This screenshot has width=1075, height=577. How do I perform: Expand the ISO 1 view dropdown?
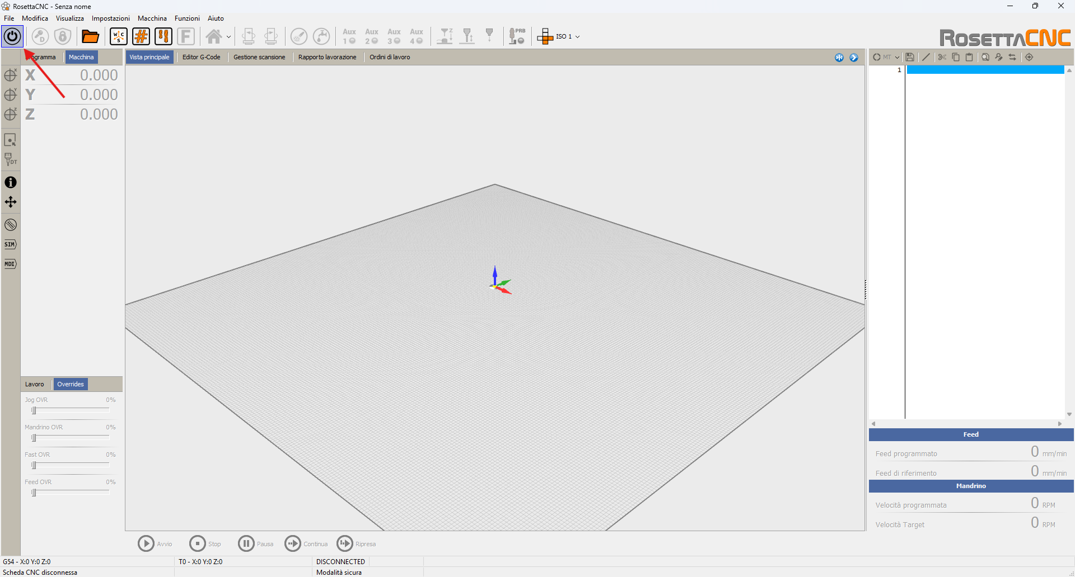577,37
